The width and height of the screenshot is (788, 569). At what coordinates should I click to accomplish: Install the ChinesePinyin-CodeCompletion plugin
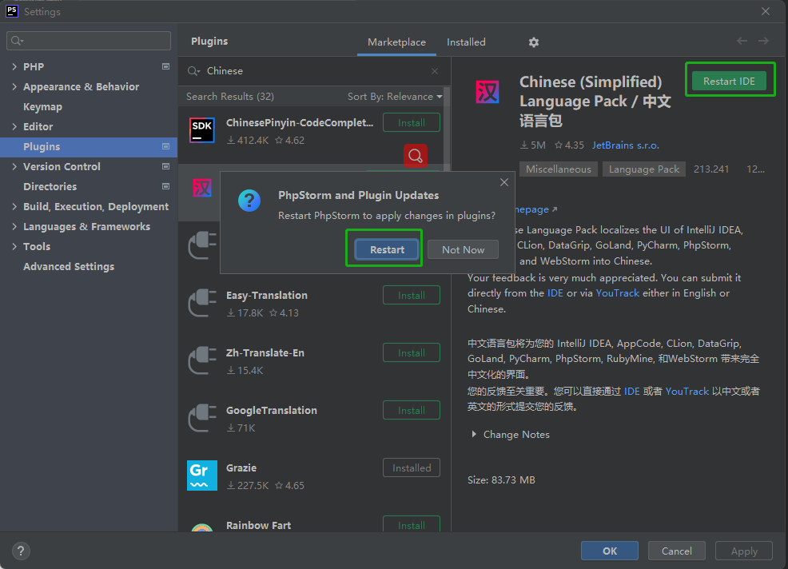coord(411,122)
